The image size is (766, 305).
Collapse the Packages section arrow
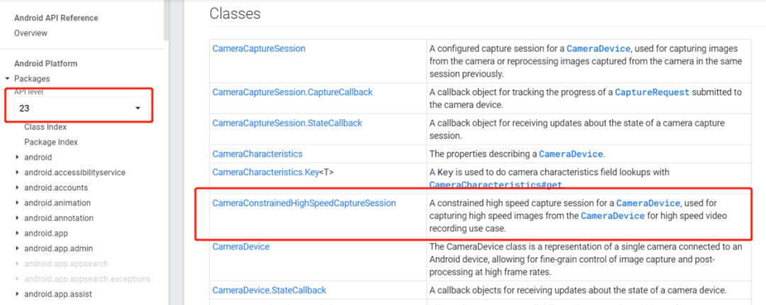pyautogui.click(x=7, y=79)
